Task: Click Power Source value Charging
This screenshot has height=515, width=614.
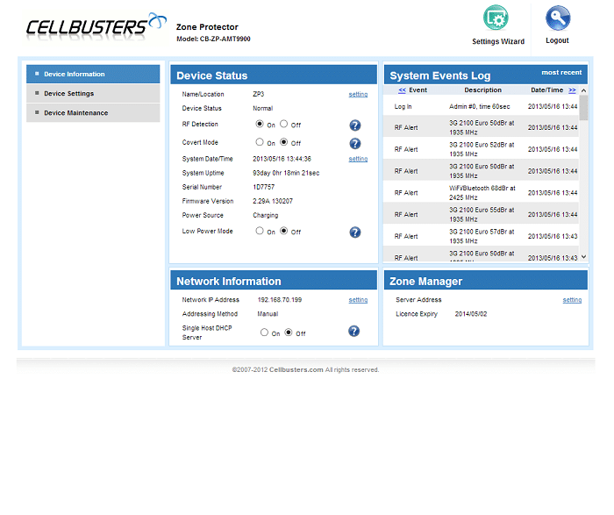Action: click(266, 216)
